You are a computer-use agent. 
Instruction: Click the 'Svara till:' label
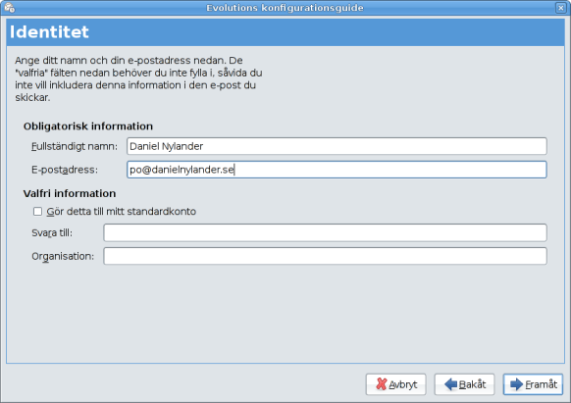tap(52, 233)
